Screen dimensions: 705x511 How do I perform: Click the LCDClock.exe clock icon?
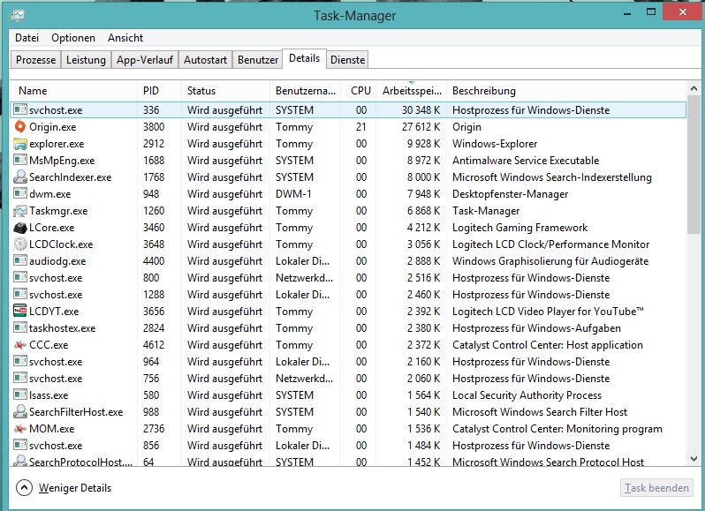point(20,244)
